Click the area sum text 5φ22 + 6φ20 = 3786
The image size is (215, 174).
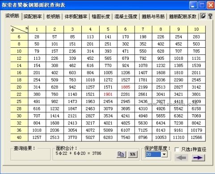pyautogui.click(x=78, y=153)
